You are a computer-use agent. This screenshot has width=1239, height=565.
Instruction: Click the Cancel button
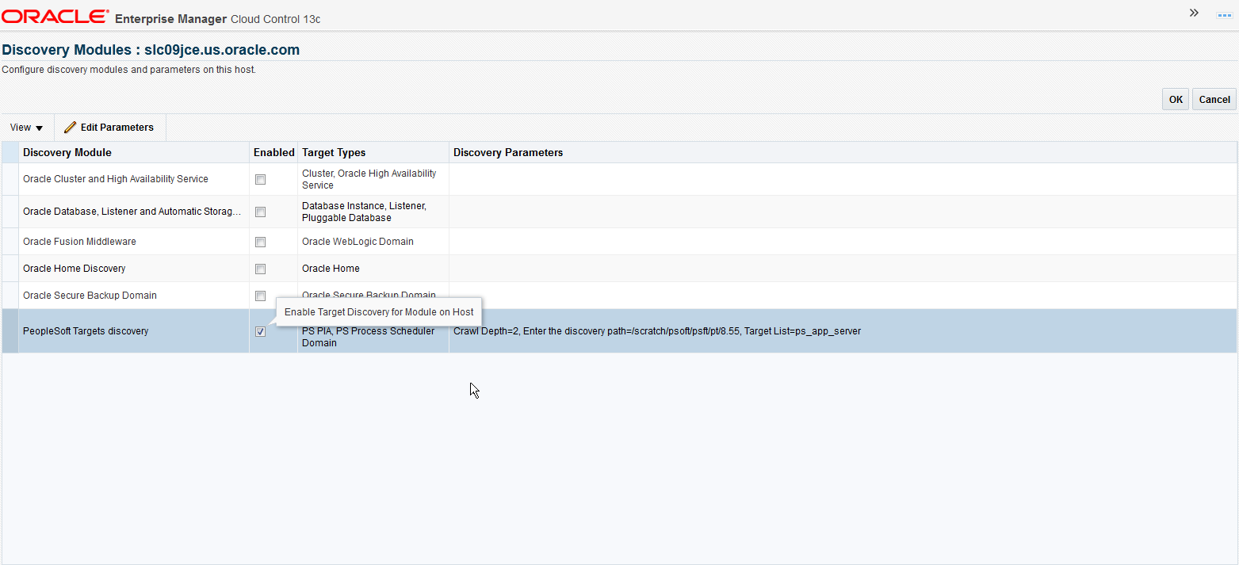1214,99
